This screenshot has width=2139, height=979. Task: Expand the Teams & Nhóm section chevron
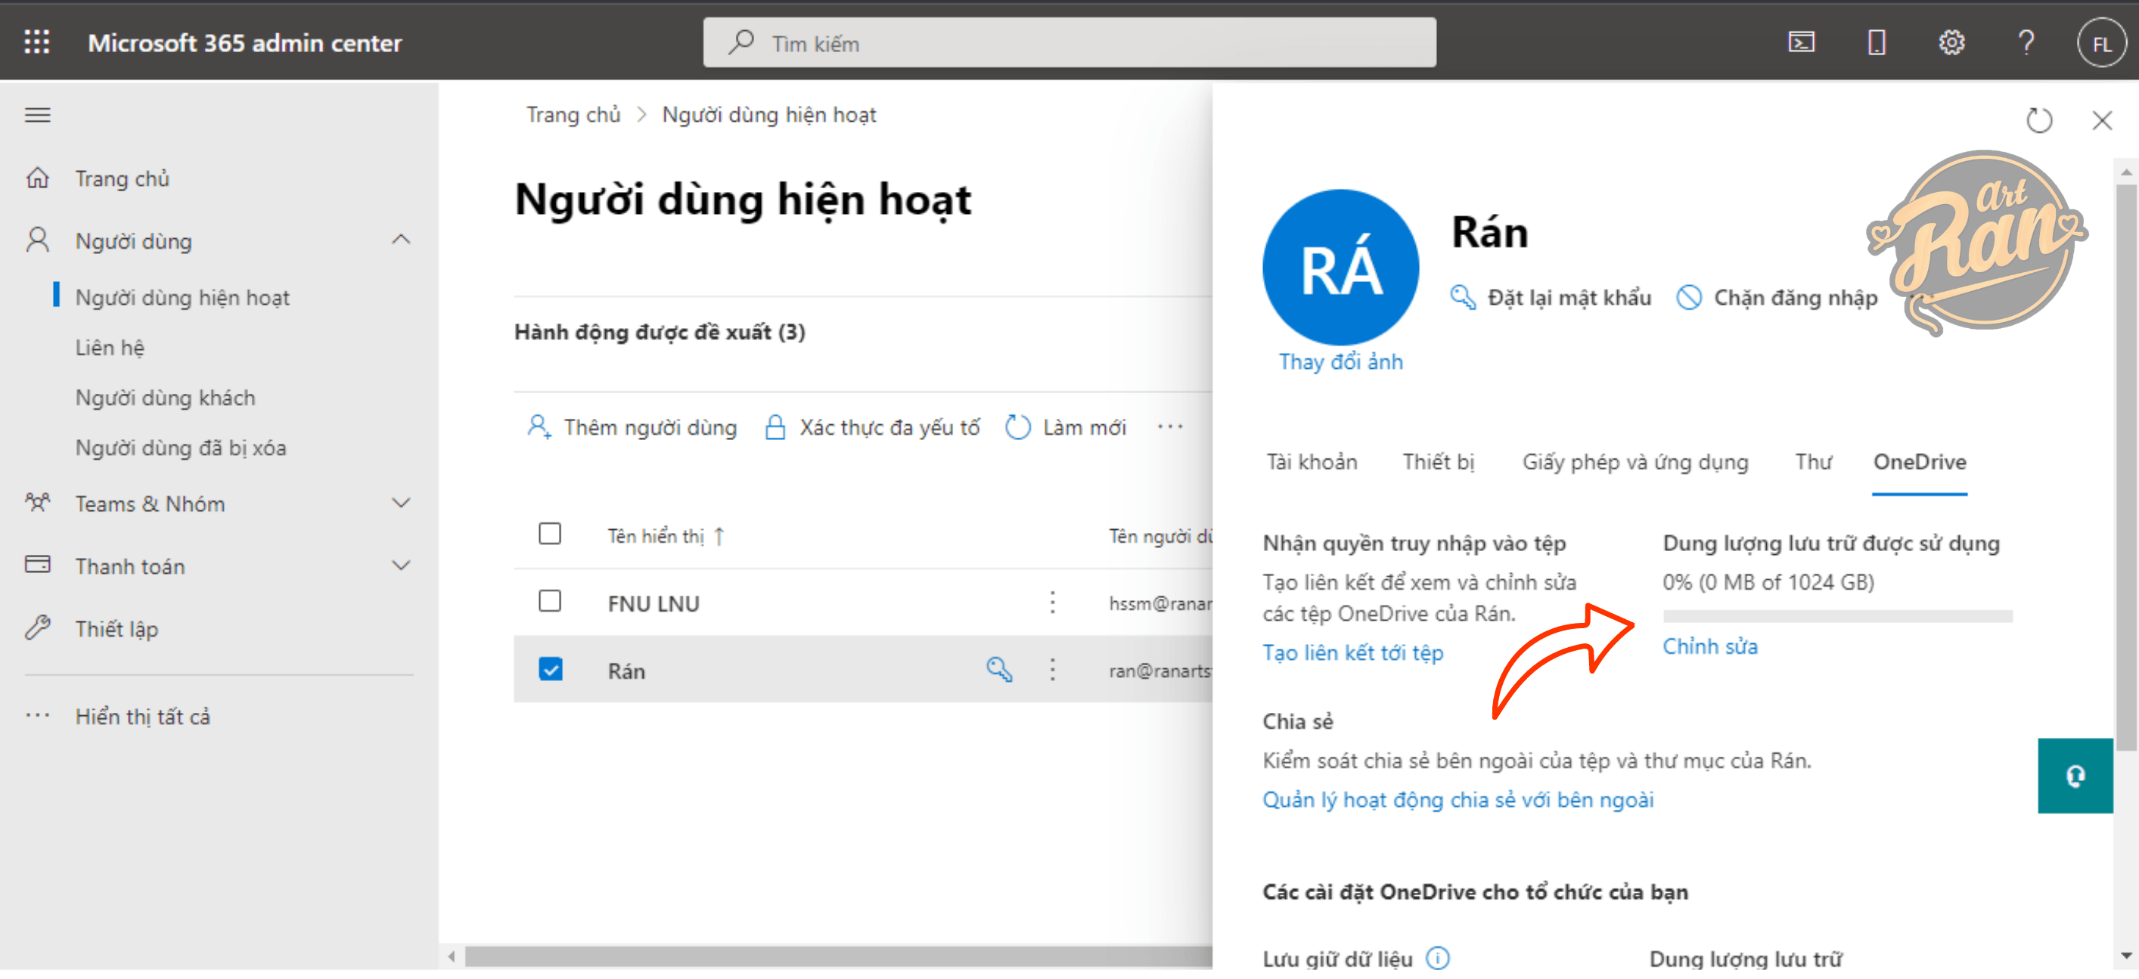(x=401, y=503)
